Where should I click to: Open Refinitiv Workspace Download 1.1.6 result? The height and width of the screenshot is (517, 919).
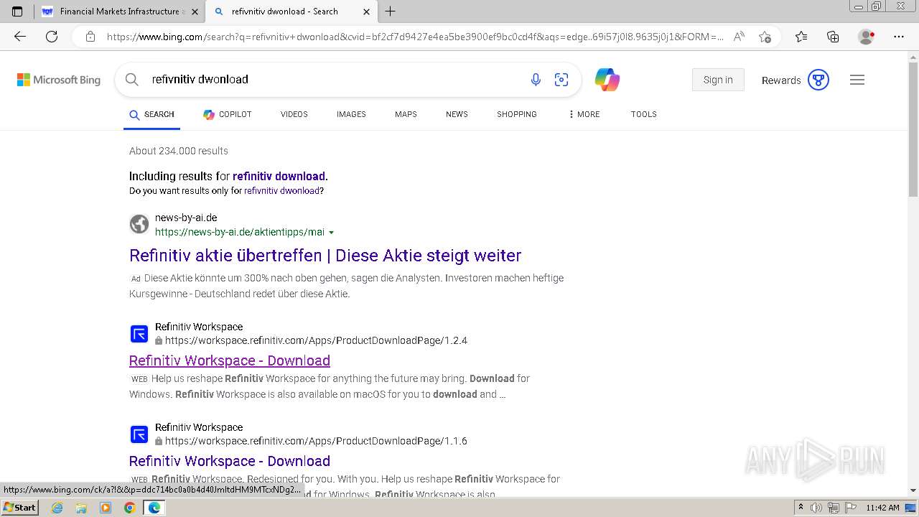(x=230, y=461)
